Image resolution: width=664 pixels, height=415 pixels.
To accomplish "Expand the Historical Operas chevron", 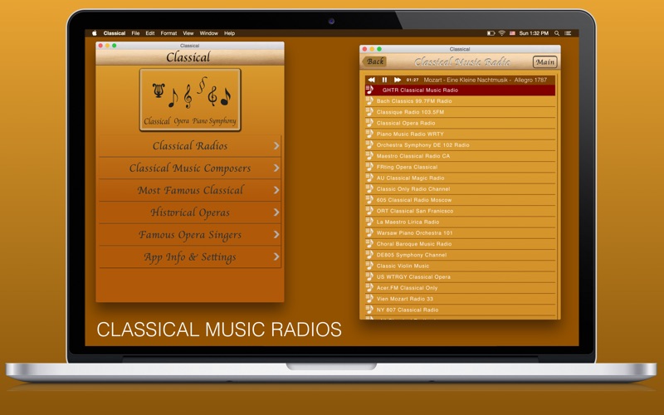I will click(x=276, y=212).
